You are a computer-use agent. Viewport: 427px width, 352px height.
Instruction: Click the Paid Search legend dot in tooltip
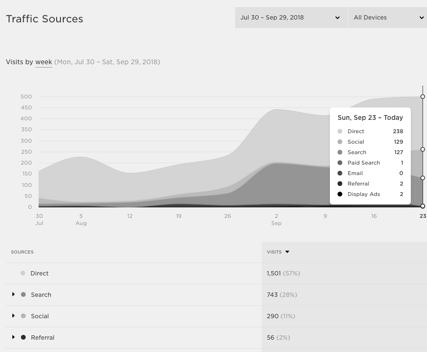click(x=339, y=163)
